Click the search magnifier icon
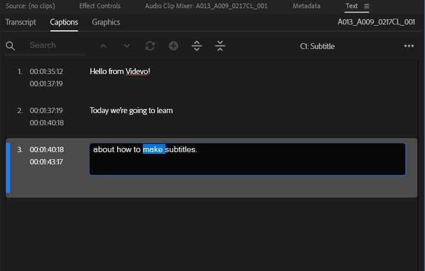The height and width of the screenshot is (271, 425). (x=10, y=46)
